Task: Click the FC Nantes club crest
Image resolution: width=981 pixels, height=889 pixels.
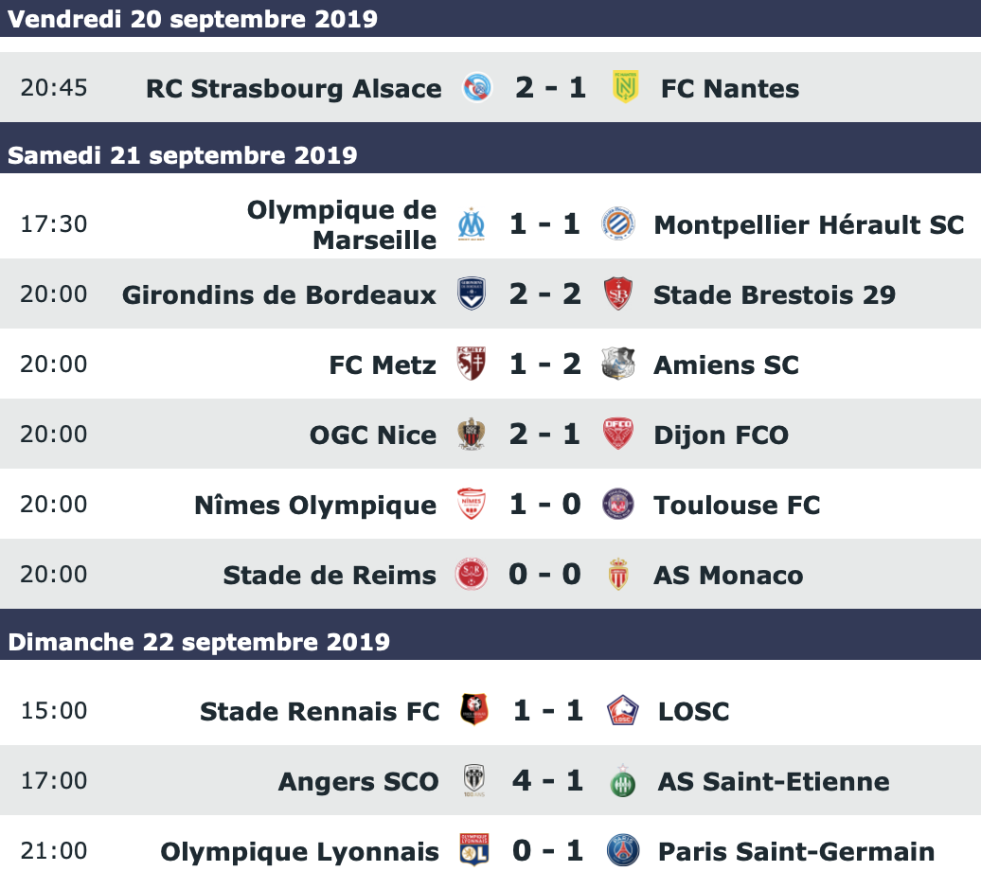Action: pyautogui.click(x=625, y=88)
